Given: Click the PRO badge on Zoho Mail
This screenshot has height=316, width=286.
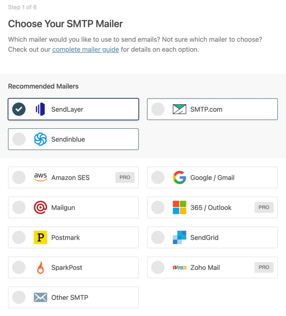Looking at the screenshot, I should coord(264,267).
